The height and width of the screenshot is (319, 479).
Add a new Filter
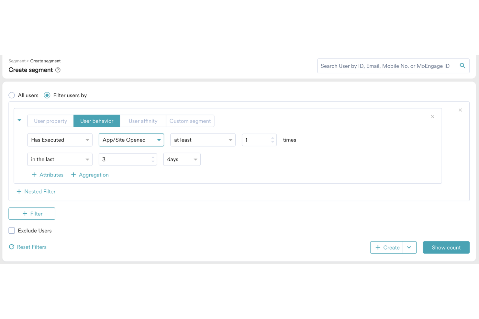point(32,214)
